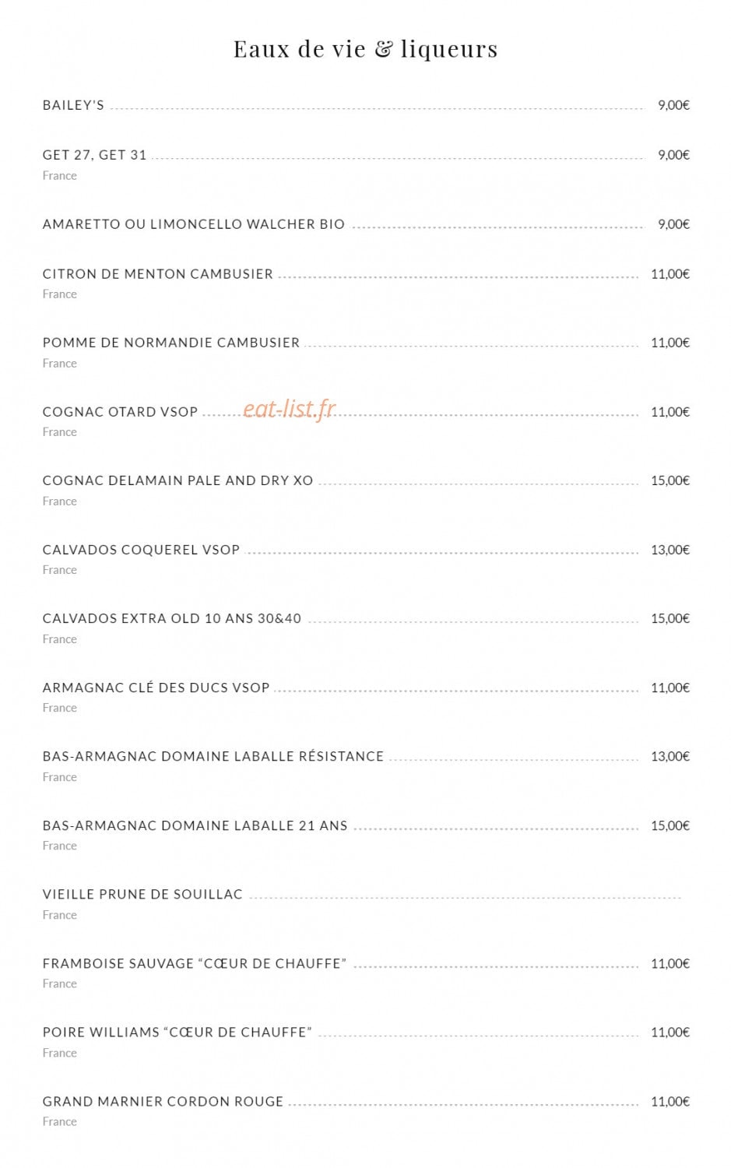Click Bas-Armagnac Domaine Laballe 21 ans
Screen dimensions: 731x1168
point(195,825)
